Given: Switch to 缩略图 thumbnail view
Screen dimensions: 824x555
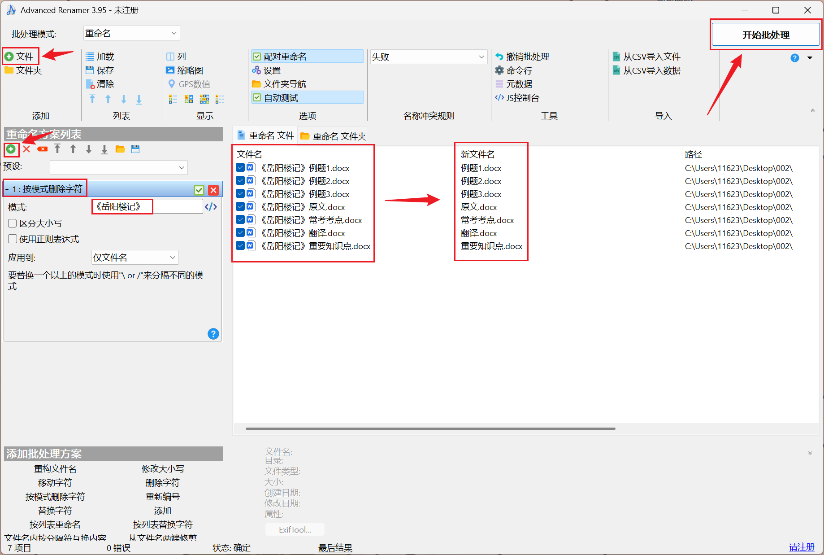Looking at the screenshot, I should click(x=185, y=70).
